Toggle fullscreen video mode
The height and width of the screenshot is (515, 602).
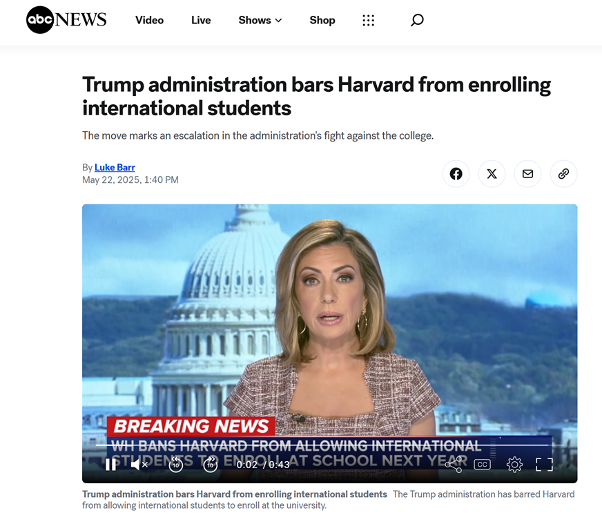point(545,465)
